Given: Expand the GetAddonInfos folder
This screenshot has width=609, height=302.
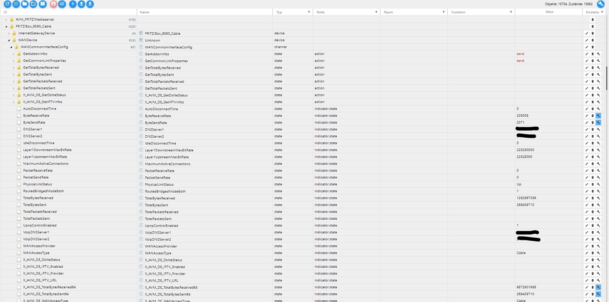Looking at the screenshot, I should (14, 54).
